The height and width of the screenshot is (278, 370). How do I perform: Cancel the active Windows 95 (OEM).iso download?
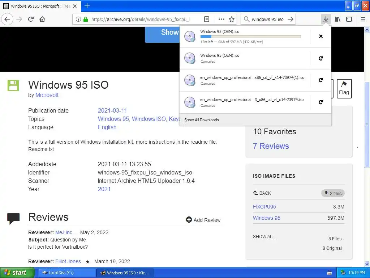pos(321,36)
